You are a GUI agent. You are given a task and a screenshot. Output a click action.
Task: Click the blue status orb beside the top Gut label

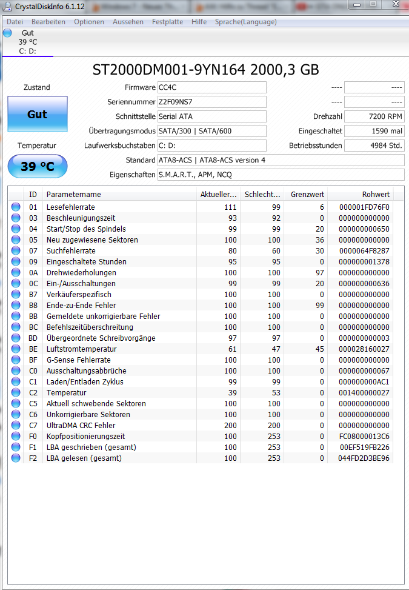[x=7, y=33]
